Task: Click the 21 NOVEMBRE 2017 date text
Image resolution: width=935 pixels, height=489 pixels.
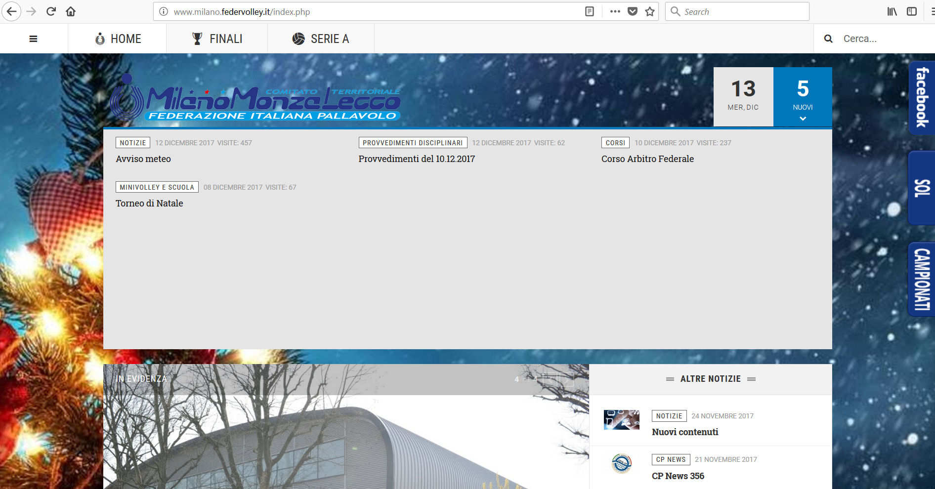Action: pyautogui.click(x=726, y=459)
